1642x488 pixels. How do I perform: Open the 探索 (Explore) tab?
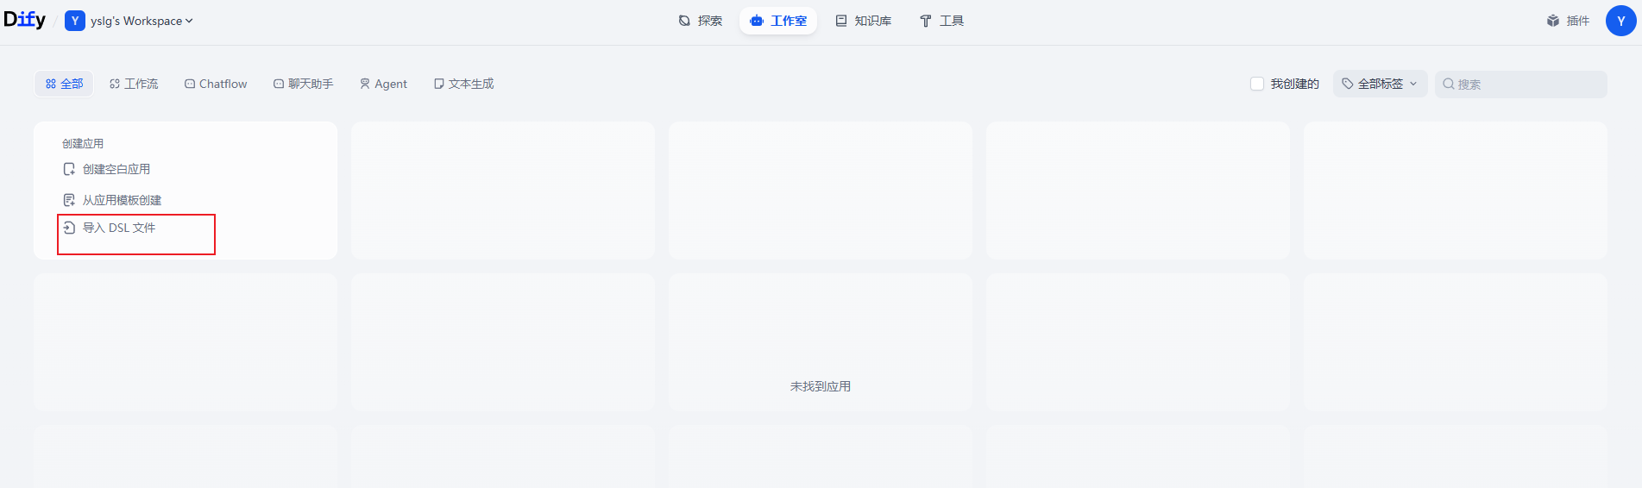coord(700,21)
